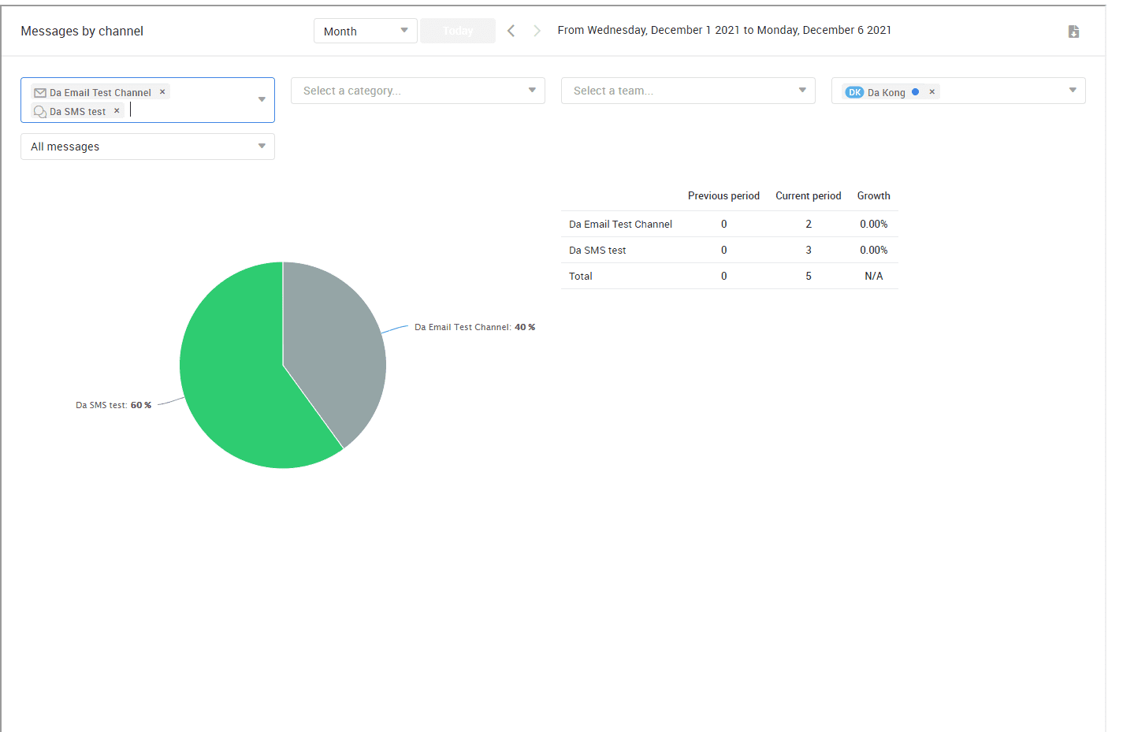Remove the Da Email Test Channel tag
The width and height of the screenshot is (1123, 732).
tap(162, 92)
